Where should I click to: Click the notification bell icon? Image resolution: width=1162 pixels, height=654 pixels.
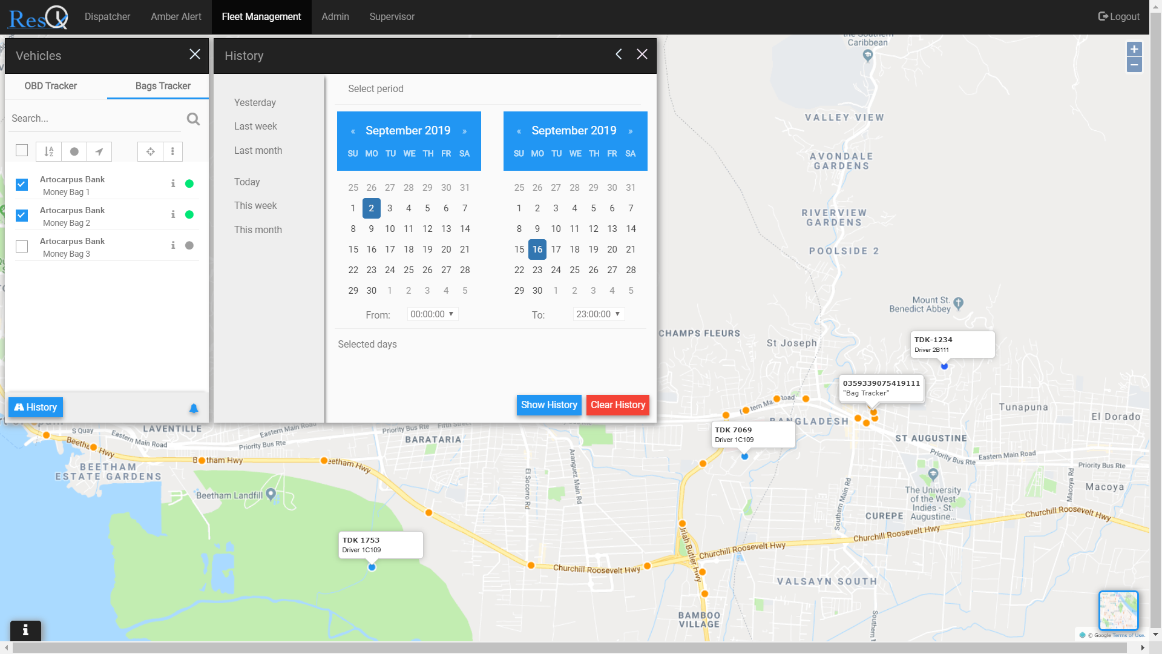coord(194,408)
